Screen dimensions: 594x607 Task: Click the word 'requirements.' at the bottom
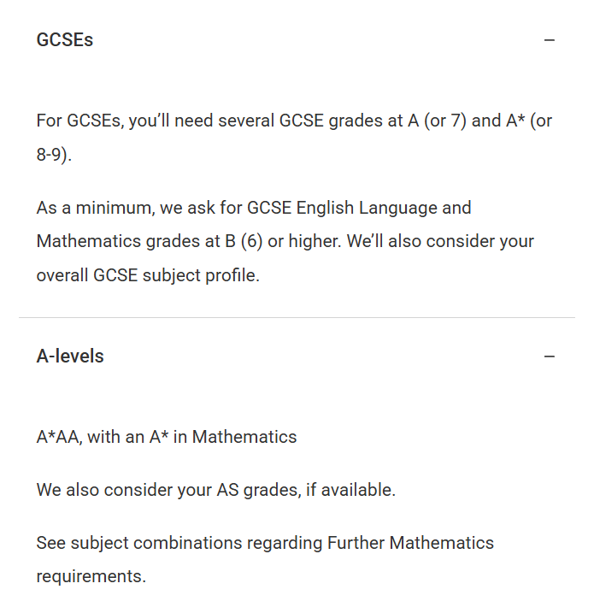click(91, 577)
